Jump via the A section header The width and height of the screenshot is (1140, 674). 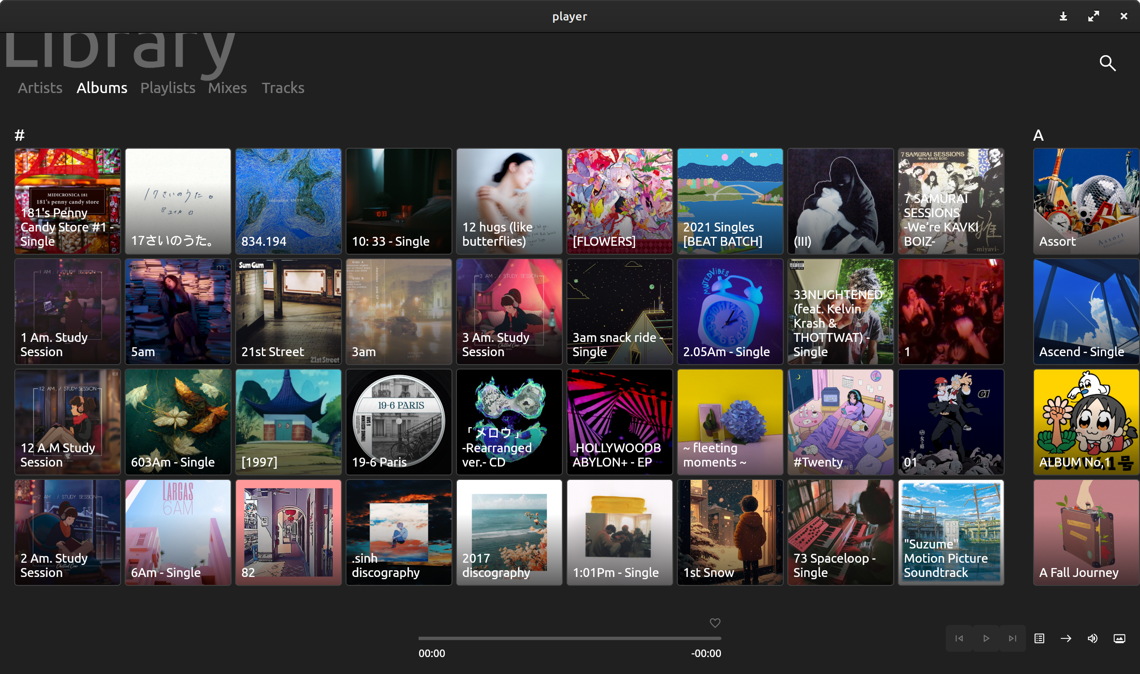coord(1038,135)
